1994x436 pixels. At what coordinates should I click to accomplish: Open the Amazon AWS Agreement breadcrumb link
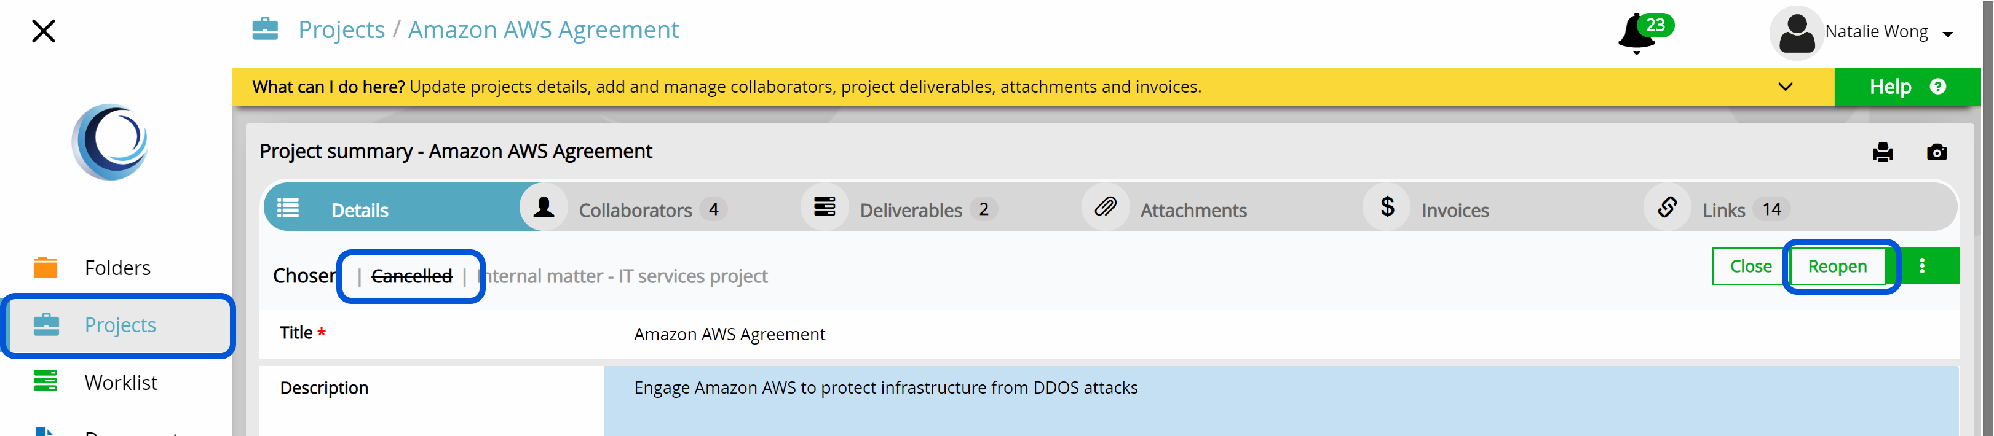(x=544, y=29)
